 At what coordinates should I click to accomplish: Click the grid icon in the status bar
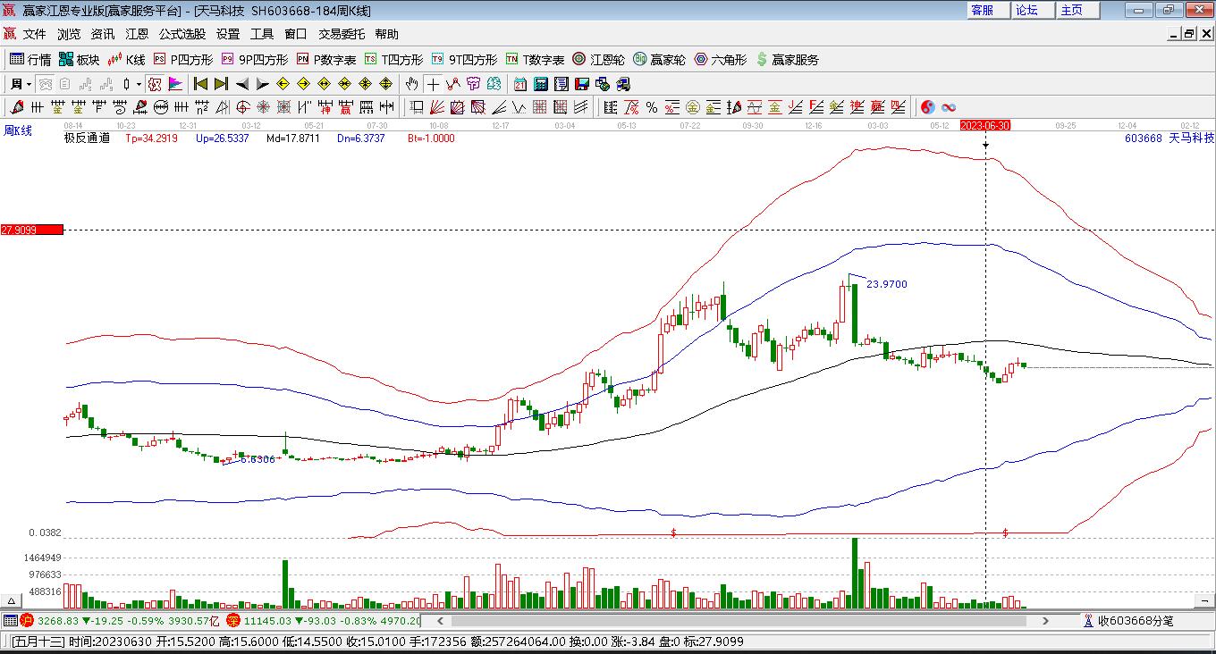[x=10, y=620]
